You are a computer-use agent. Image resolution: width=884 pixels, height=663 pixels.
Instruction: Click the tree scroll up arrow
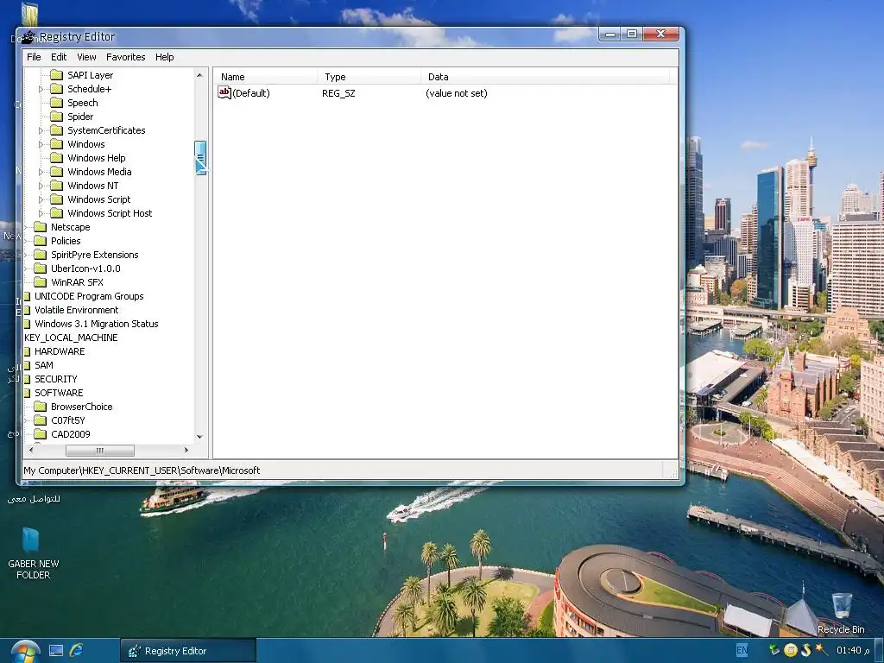[199, 75]
